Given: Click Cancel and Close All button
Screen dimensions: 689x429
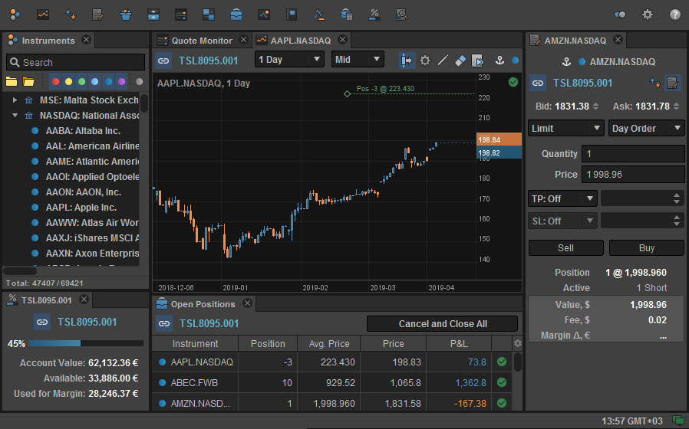Looking at the screenshot, I should (443, 324).
